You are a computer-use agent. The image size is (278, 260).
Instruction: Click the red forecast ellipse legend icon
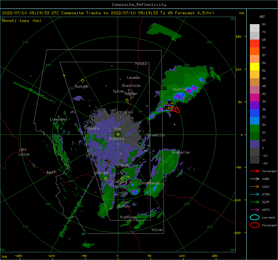pos(255,225)
